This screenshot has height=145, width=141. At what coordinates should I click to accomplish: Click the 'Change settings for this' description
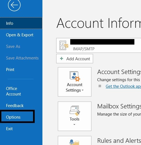[x=118, y=80]
